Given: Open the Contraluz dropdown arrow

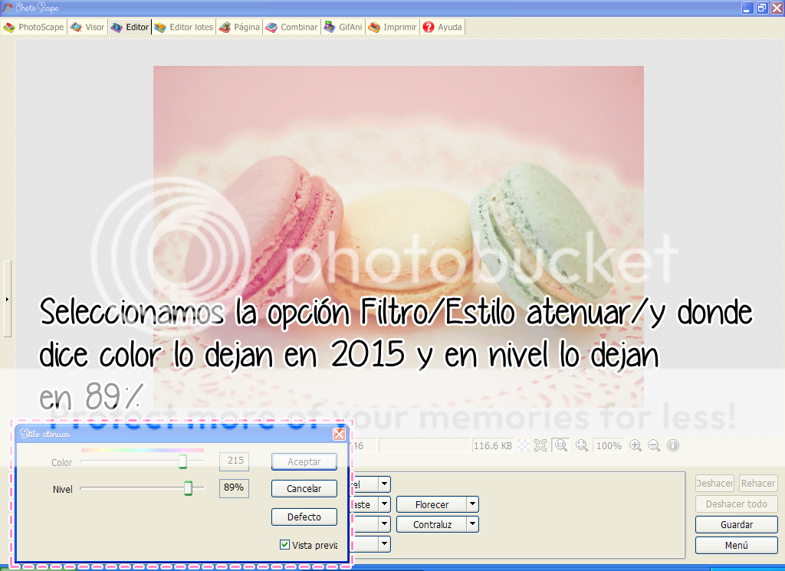Looking at the screenshot, I should (472, 524).
